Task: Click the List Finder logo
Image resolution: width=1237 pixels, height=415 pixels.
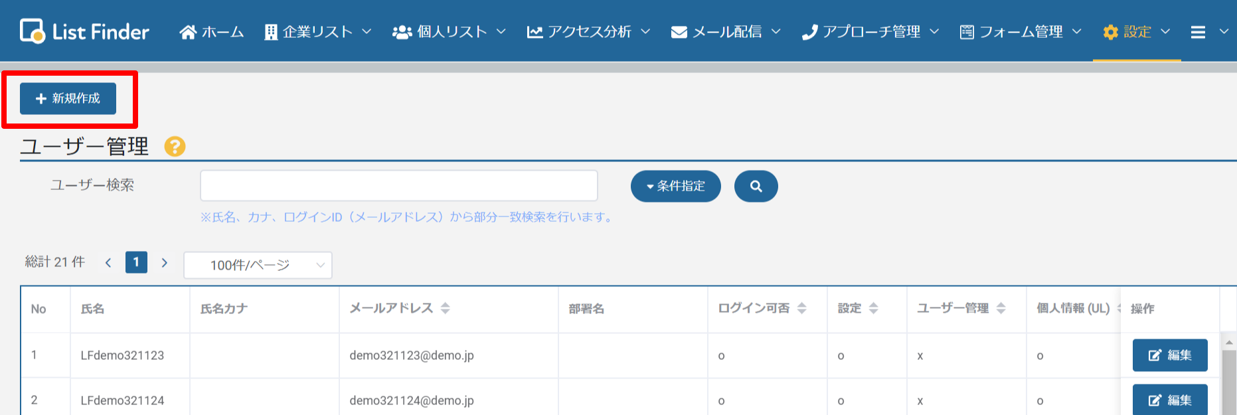Action: pos(84,31)
